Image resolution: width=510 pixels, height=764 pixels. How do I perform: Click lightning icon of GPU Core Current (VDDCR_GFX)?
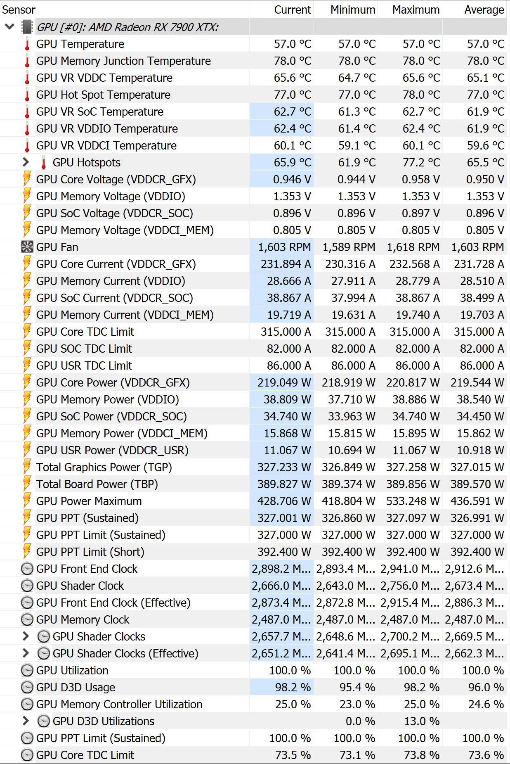[27, 264]
